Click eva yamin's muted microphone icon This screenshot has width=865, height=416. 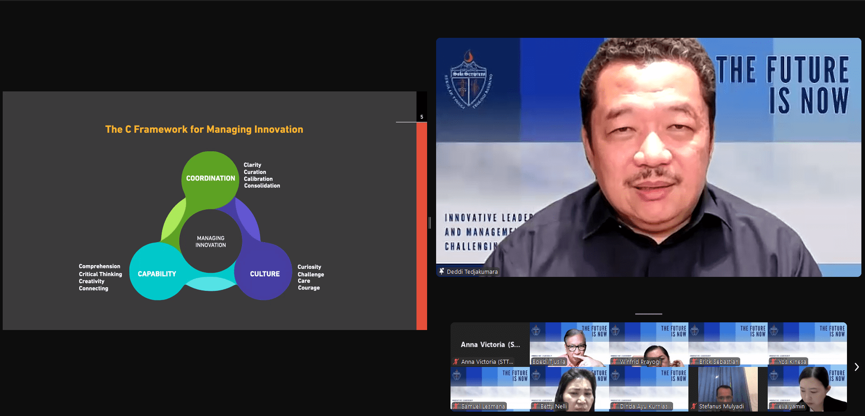[x=773, y=406]
